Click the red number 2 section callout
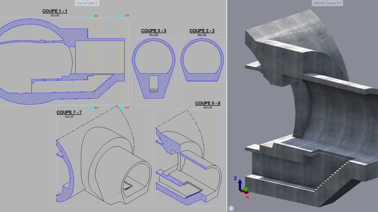The width and height of the screenshot is (378, 212). [127, 15]
